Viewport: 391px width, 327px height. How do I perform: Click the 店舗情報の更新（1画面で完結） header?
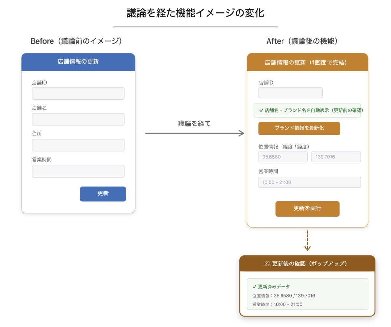(307, 62)
